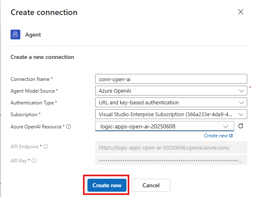Image resolution: width=257 pixels, height=197 pixels.
Task: Refresh the Azure OpenAI Resource list
Action: tap(241, 126)
